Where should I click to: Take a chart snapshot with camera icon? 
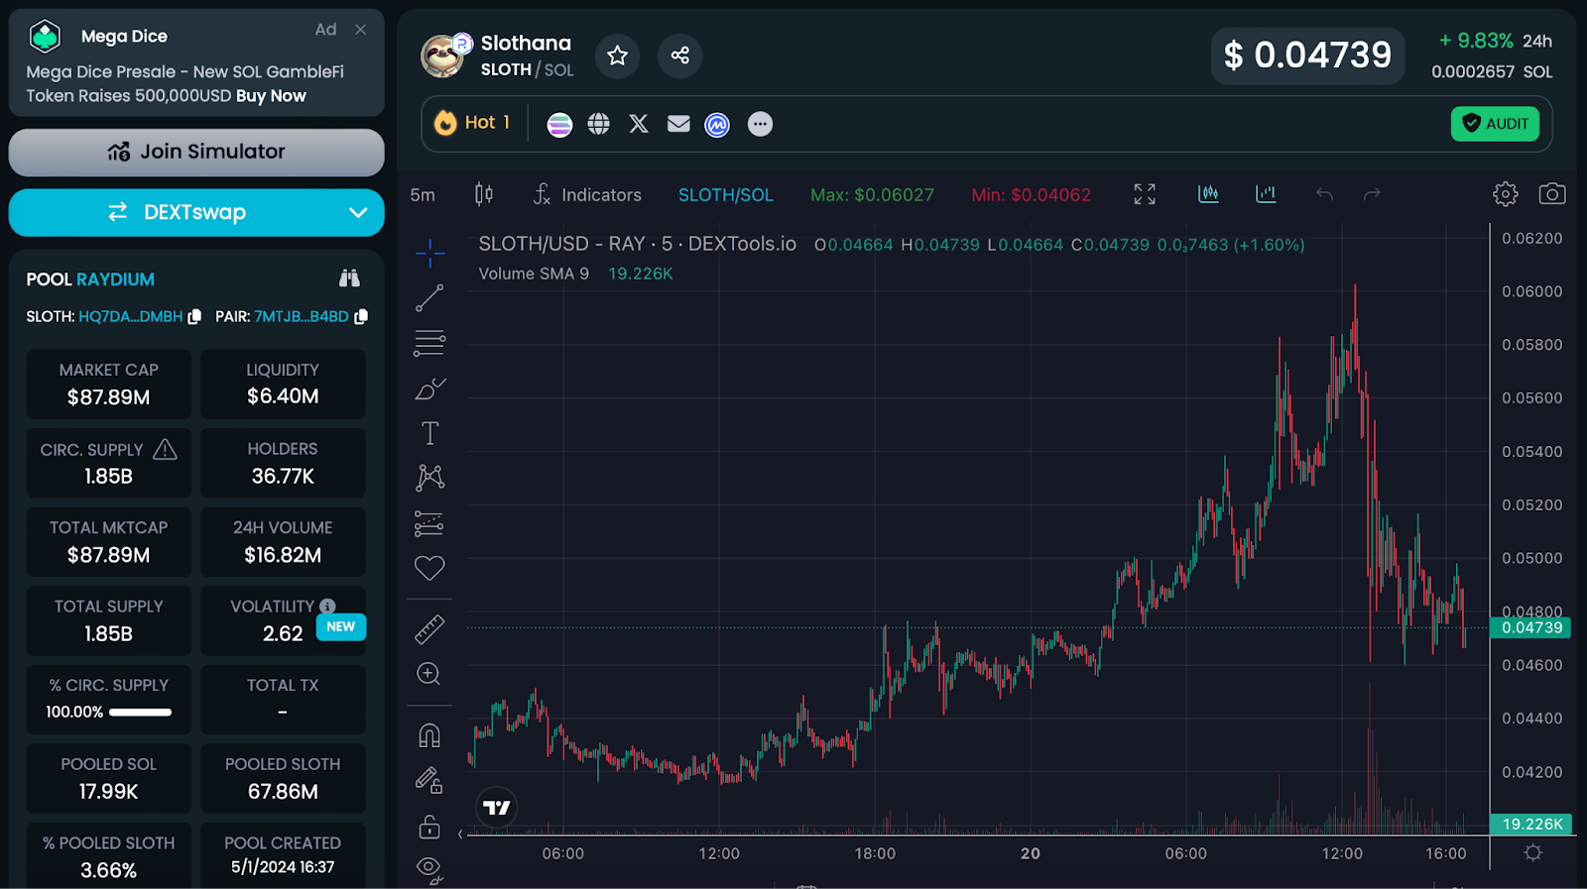click(x=1552, y=194)
